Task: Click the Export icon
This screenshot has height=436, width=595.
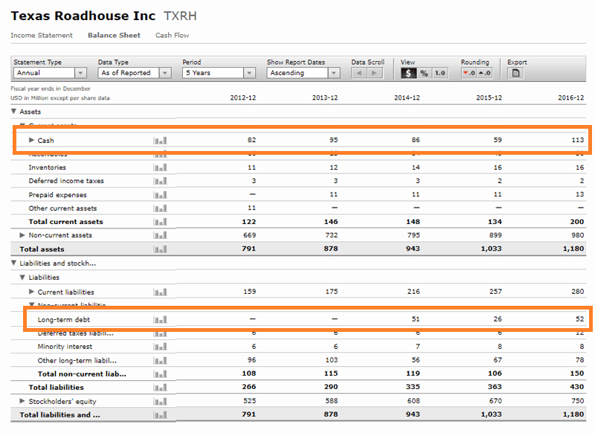Action: click(x=515, y=73)
